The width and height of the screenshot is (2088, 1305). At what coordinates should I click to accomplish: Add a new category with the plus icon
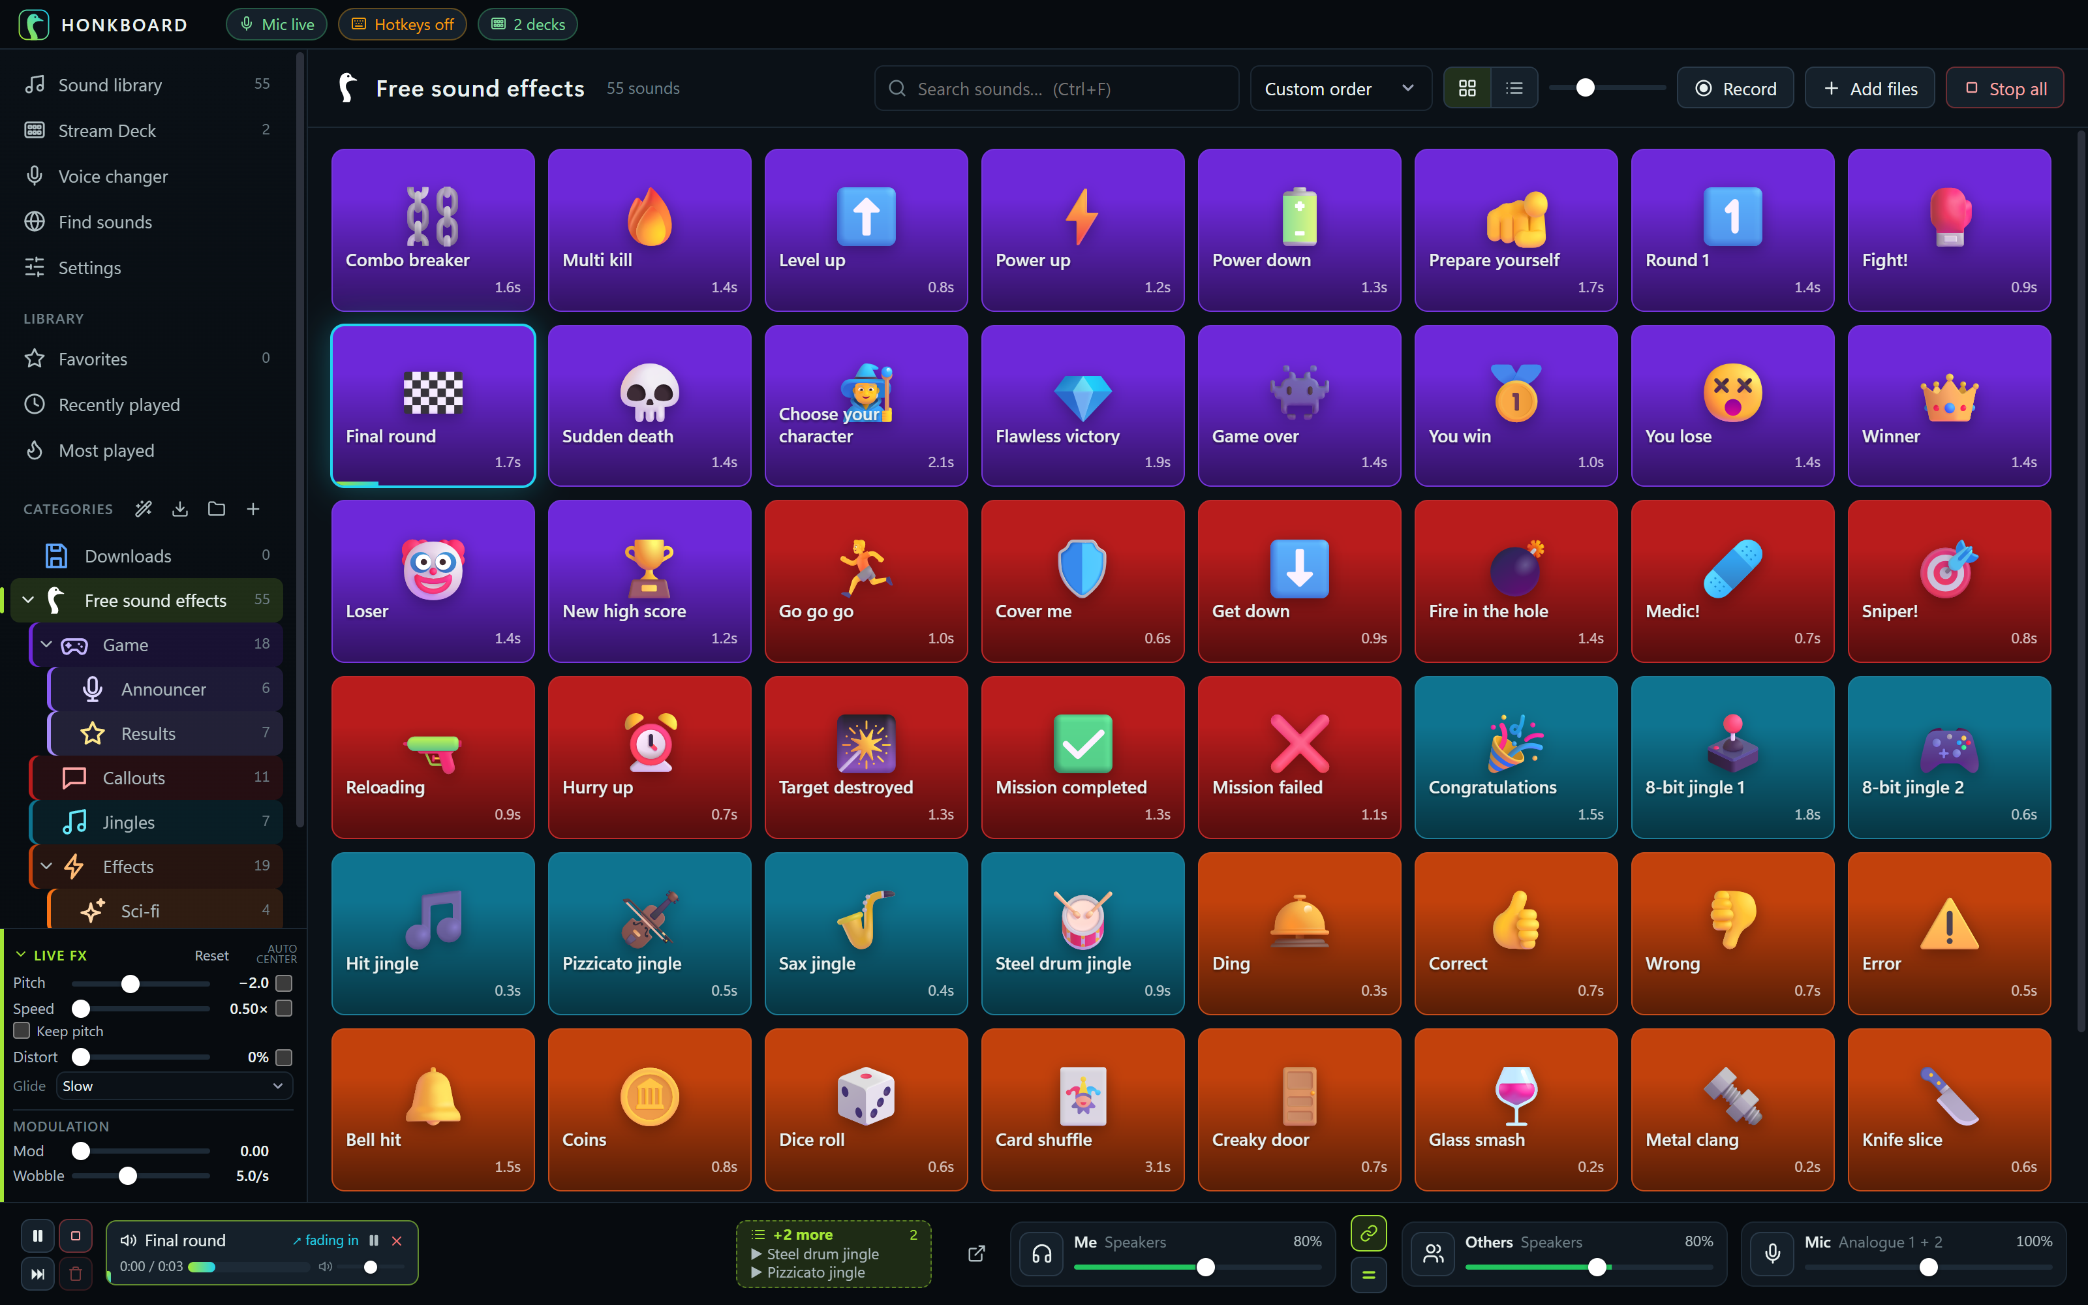coord(253,509)
